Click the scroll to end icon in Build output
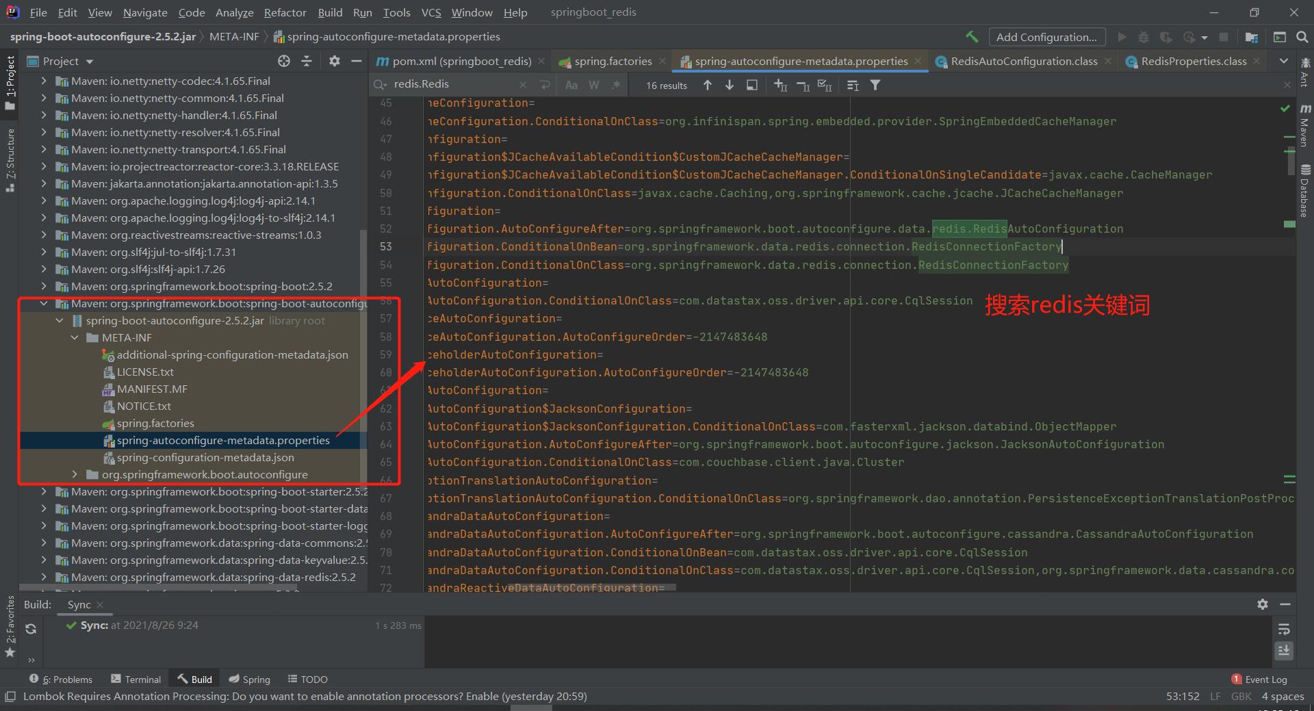The width and height of the screenshot is (1314, 711). pyautogui.click(x=1284, y=651)
